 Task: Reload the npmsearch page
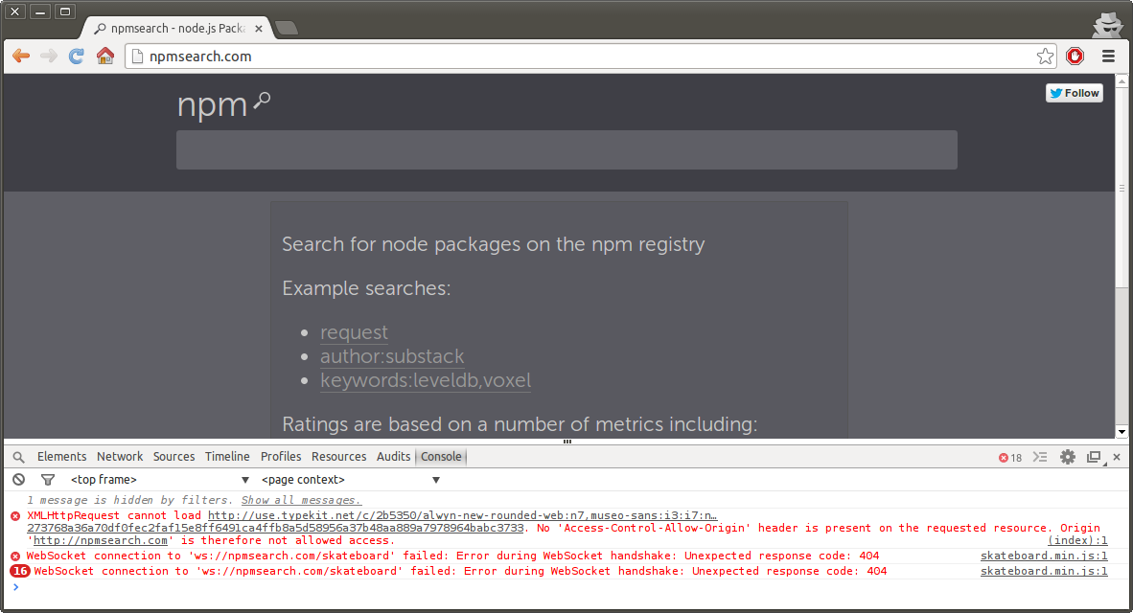coord(77,57)
